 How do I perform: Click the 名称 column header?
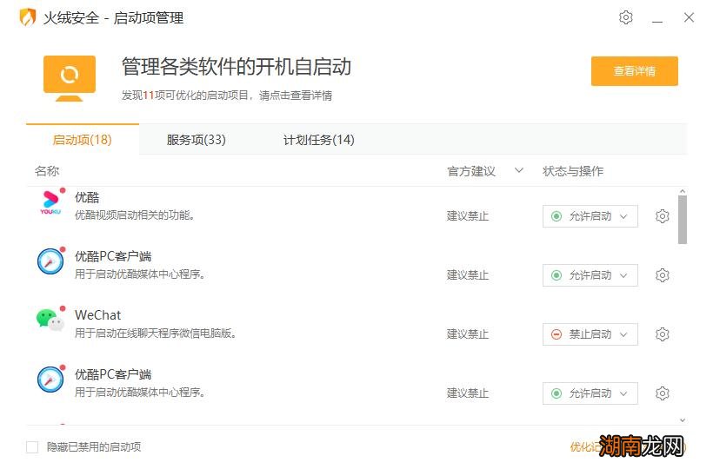click(47, 171)
